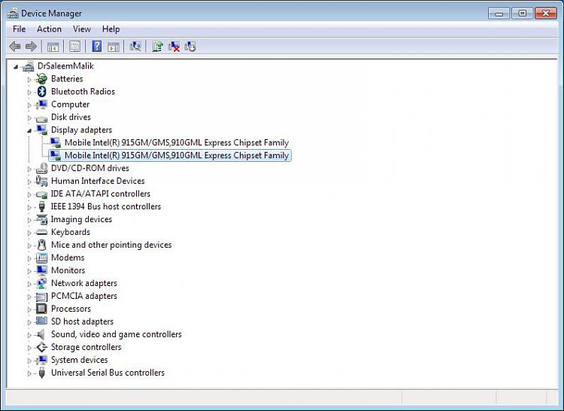Select IDE ATA/ATAPI controllers label
564x411 pixels.
100,193
